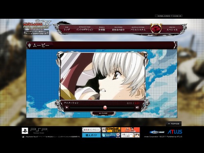Toggle Sound On setting
Viewport: 204px width, 153px height.
click(177, 16)
